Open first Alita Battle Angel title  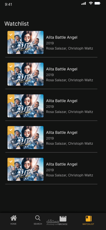click(x=62, y=37)
